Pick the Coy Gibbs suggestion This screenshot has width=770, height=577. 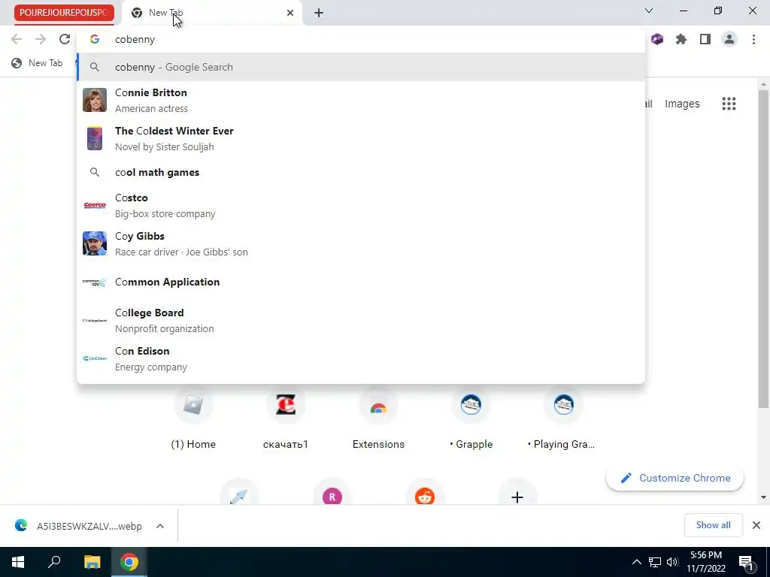pyautogui.click(x=360, y=243)
